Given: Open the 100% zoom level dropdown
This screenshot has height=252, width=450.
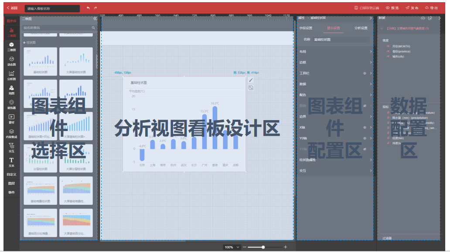Looking at the screenshot, I should pos(232,247).
